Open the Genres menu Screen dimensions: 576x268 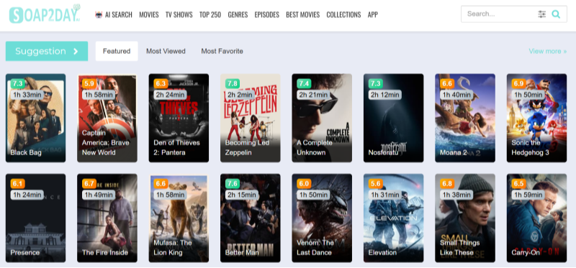coord(238,14)
